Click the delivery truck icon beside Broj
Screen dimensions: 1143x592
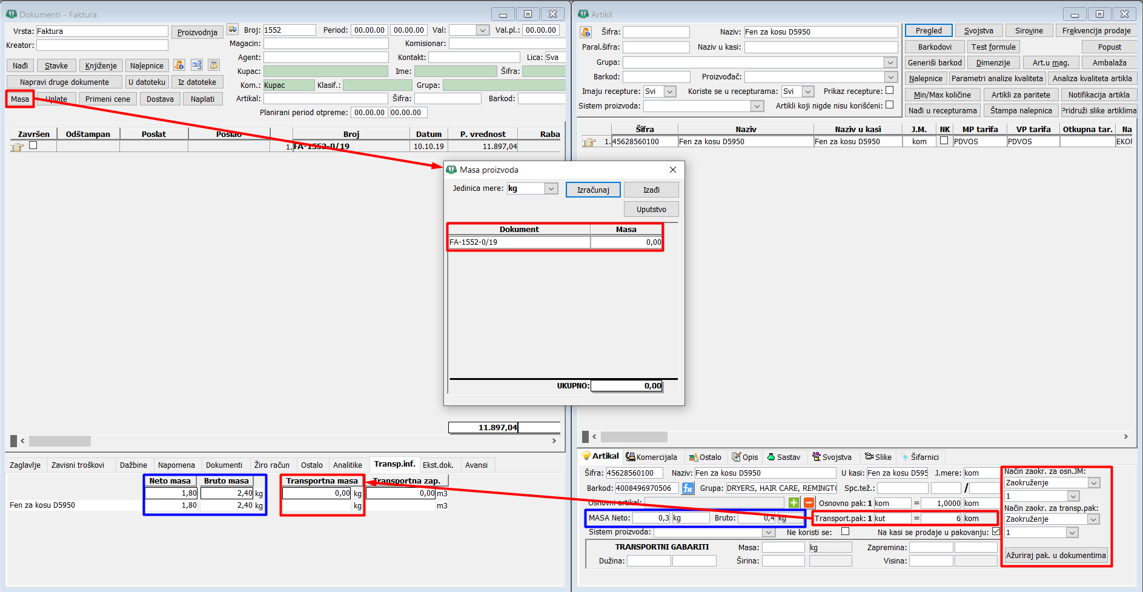233,30
